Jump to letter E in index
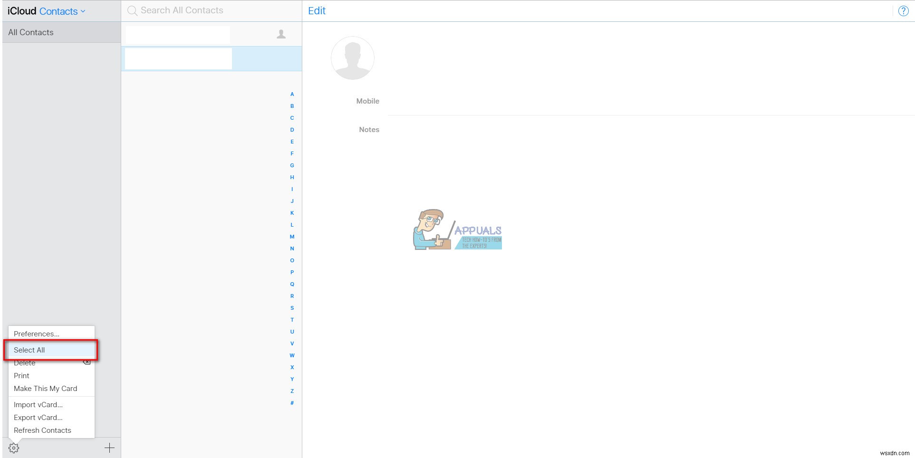The width and height of the screenshot is (915, 458). point(292,142)
